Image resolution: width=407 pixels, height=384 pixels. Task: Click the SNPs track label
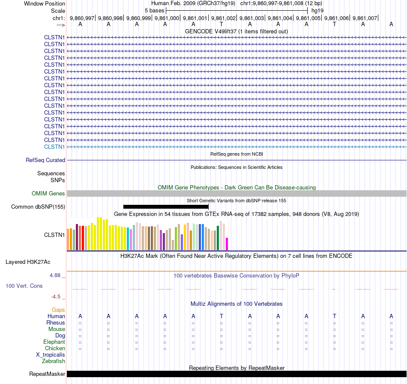[58, 180]
